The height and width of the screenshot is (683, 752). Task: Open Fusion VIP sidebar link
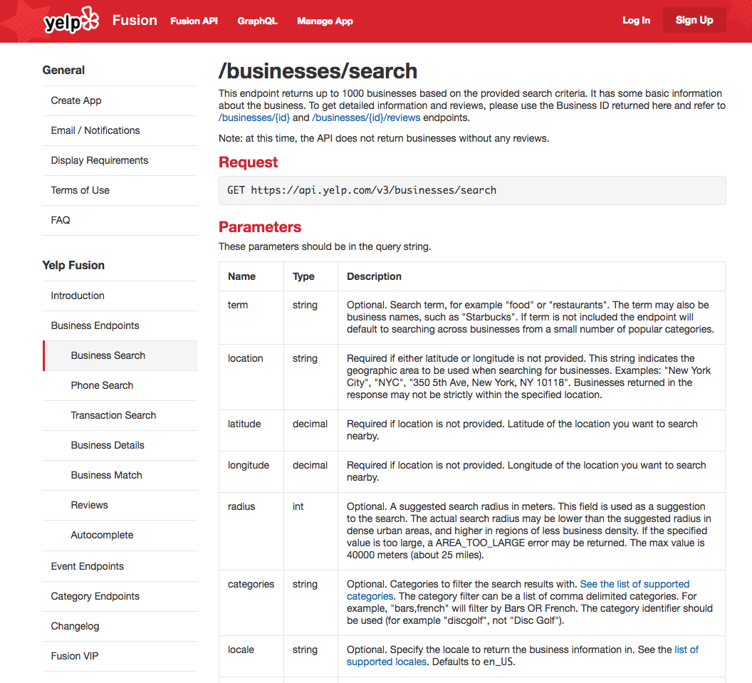point(120,656)
